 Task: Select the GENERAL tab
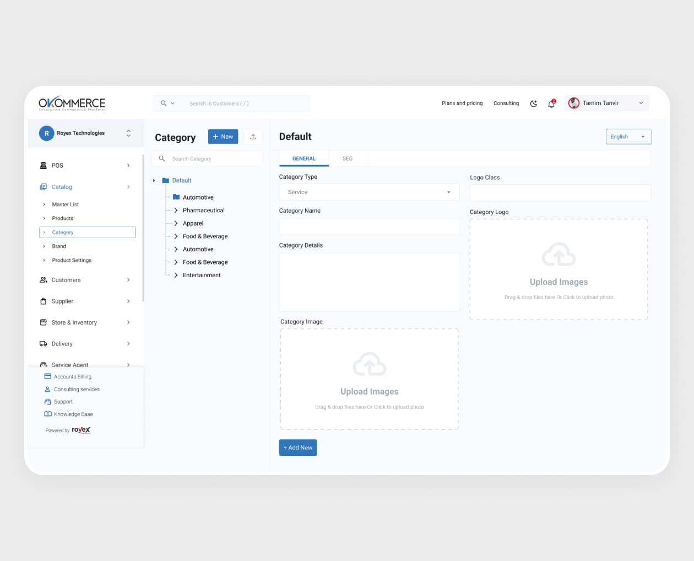304,158
